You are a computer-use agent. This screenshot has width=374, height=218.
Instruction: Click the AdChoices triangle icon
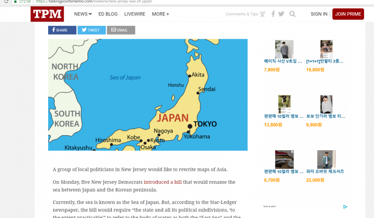(345, 206)
